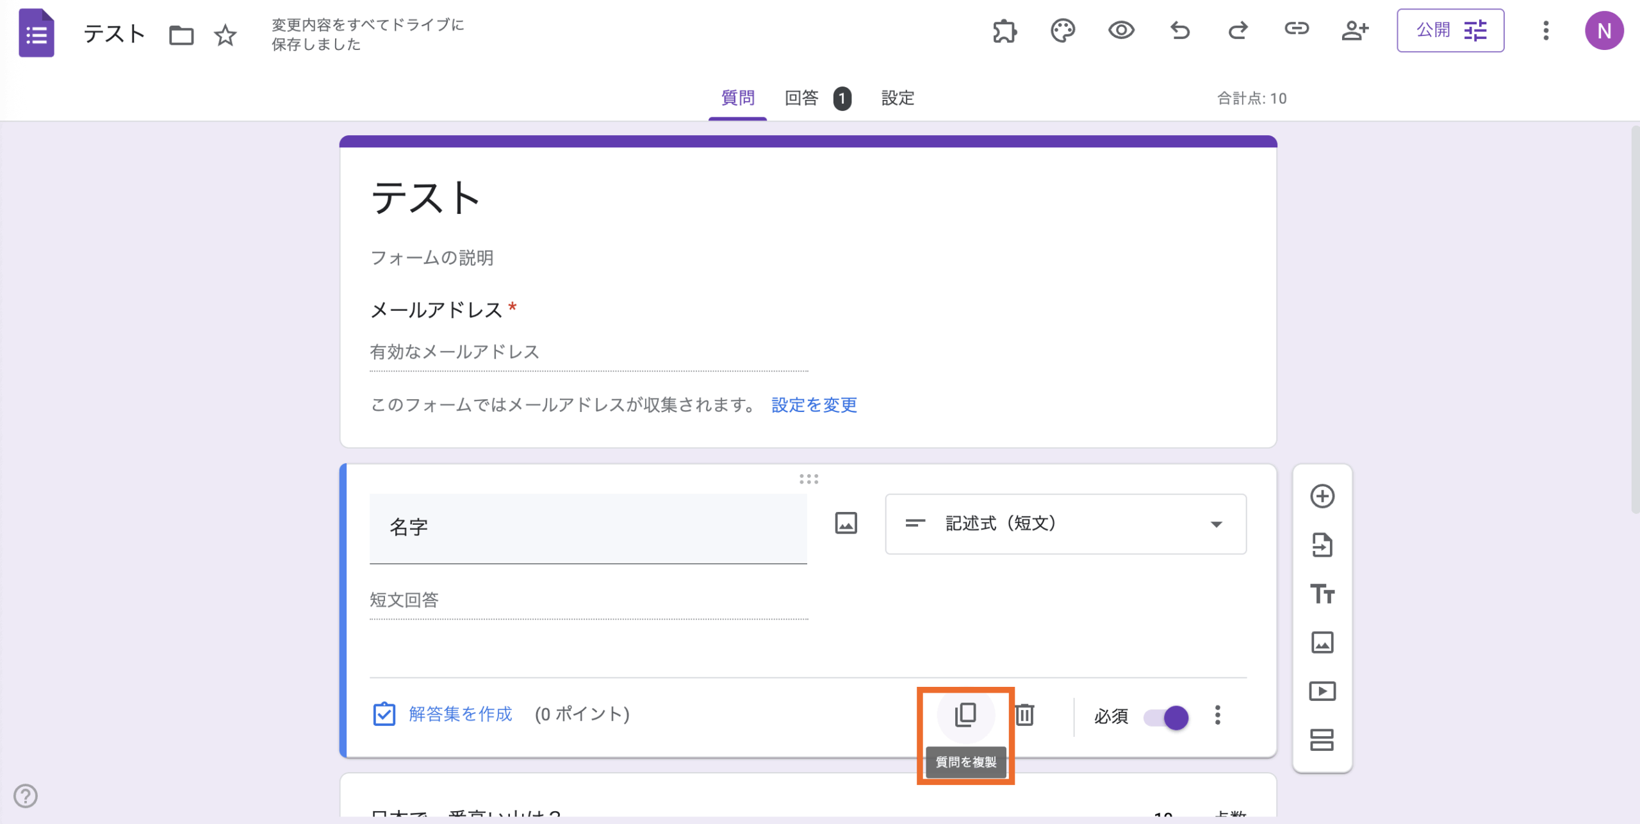
Task: Switch to the 回答 tab
Action: tap(802, 98)
